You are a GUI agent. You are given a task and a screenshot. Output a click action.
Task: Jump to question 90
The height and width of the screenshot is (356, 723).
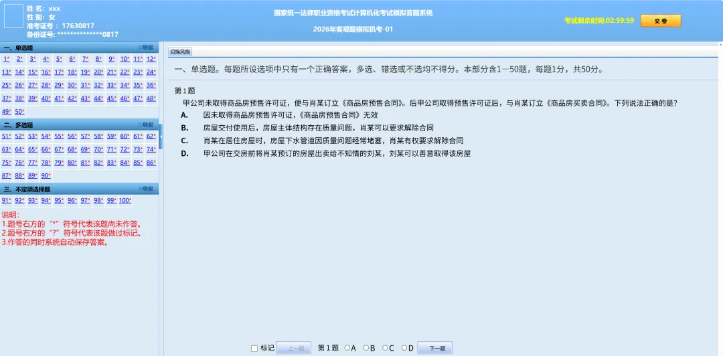tap(46, 175)
